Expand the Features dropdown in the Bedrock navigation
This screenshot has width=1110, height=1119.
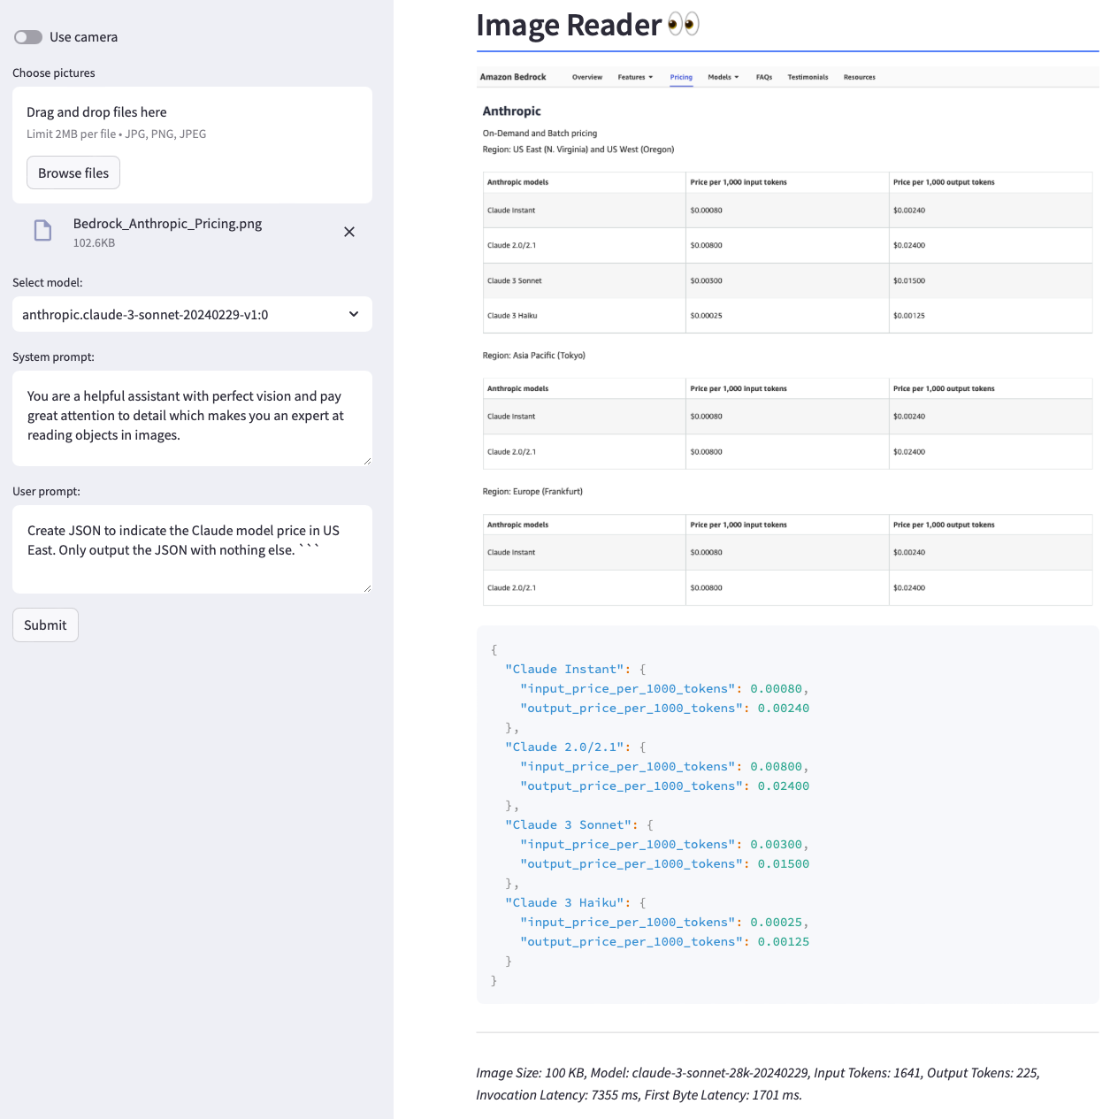(635, 78)
